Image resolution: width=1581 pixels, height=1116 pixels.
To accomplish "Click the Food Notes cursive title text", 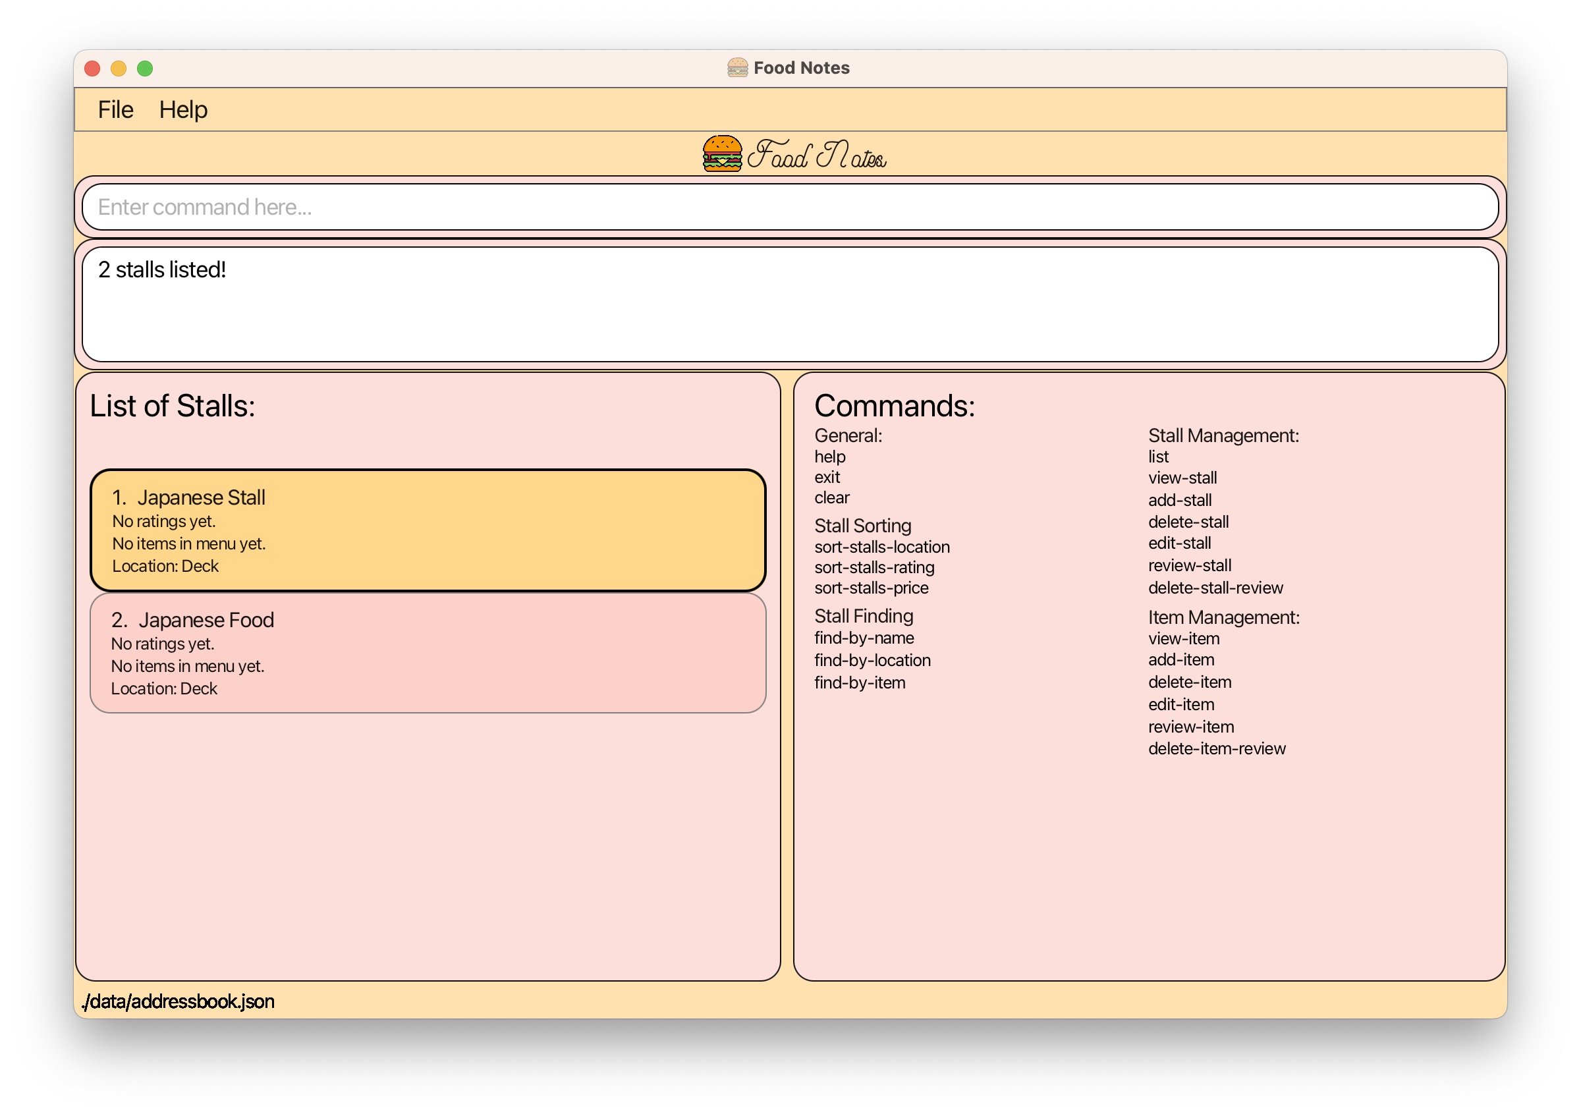I will click(x=817, y=155).
